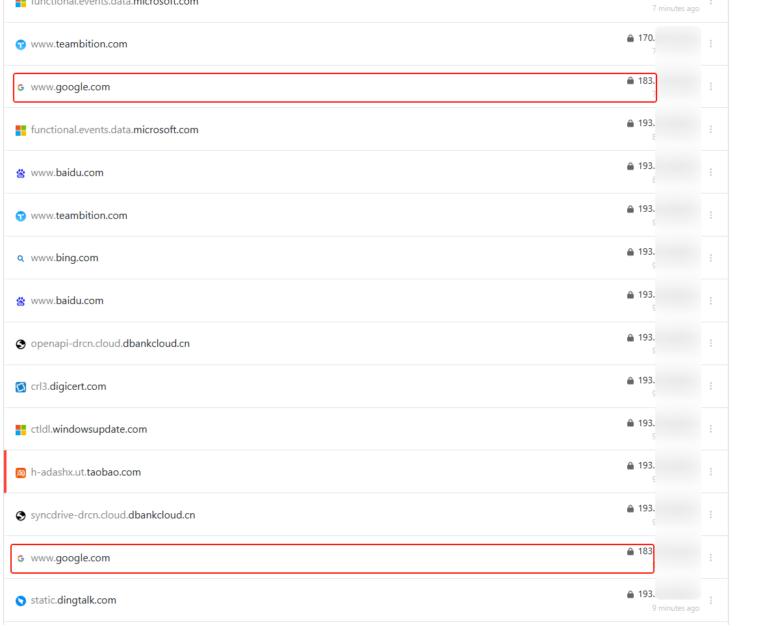The image size is (765, 625).
Task: Click the "9 minutes ago" timestamp
Action: tap(675, 609)
